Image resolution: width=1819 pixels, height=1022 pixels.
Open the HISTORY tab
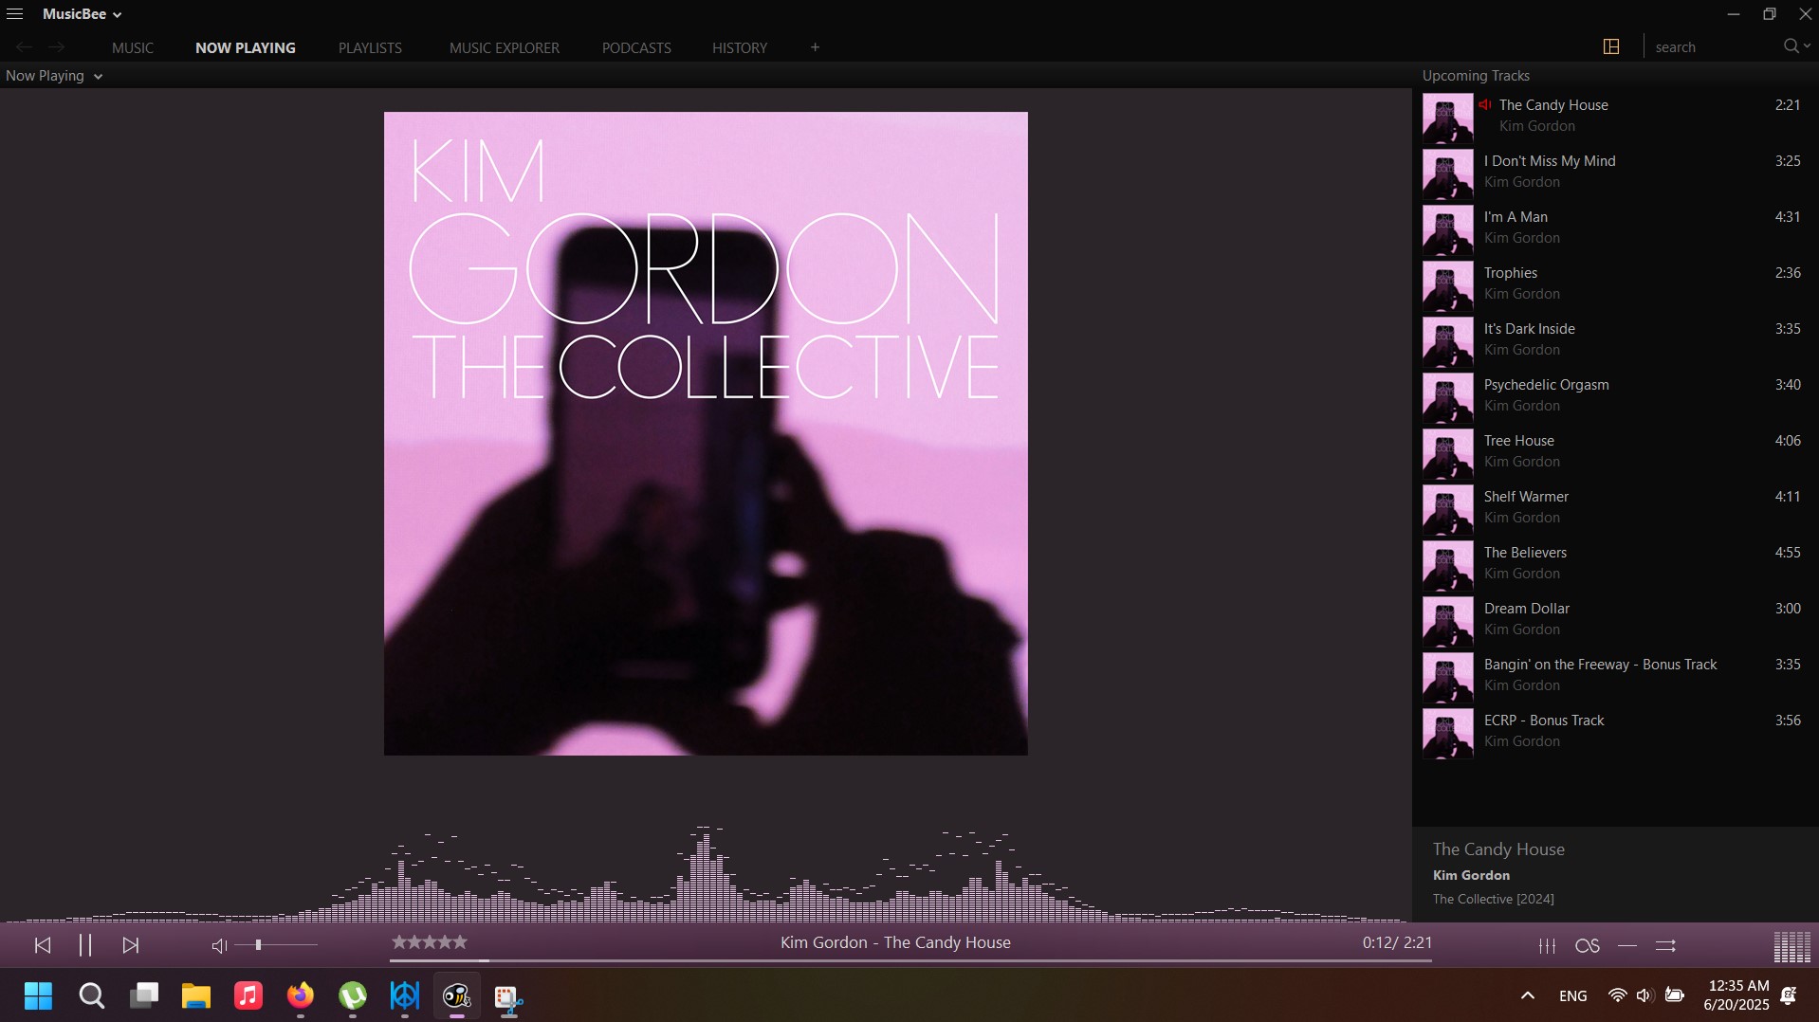(740, 47)
